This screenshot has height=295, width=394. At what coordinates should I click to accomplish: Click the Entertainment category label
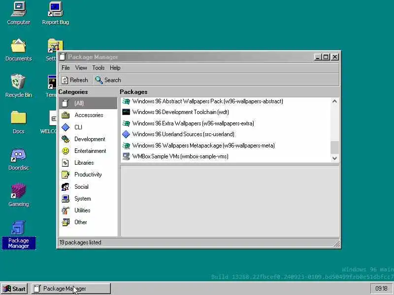click(90, 151)
